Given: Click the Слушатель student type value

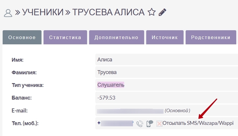Looking at the screenshot, I should (x=111, y=85).
